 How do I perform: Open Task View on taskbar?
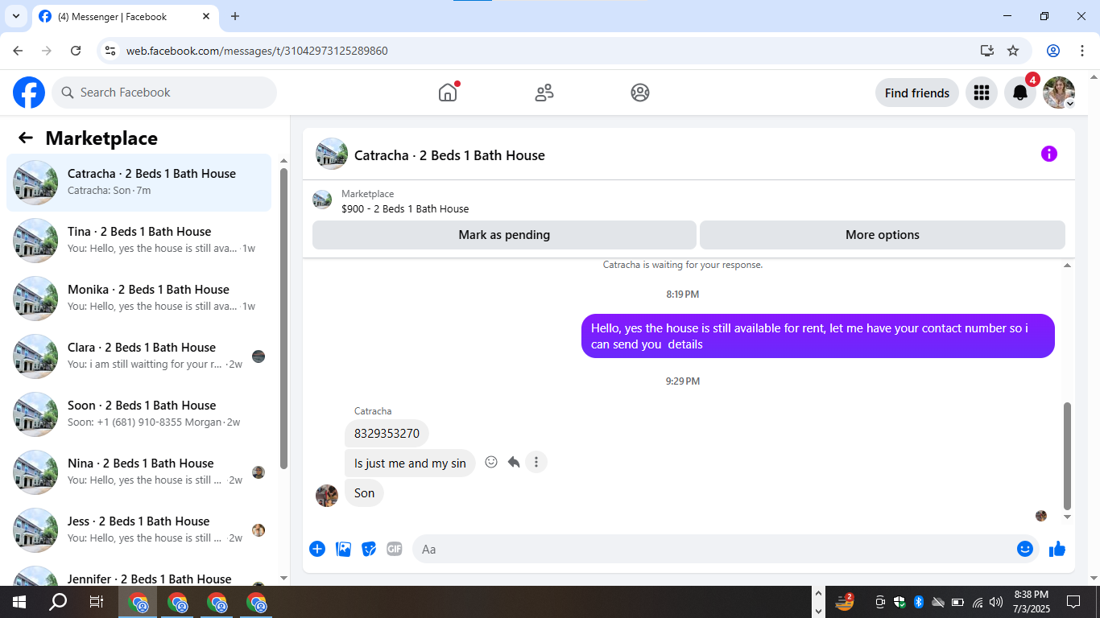point(97,602)
